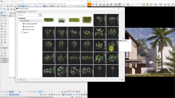Open the Document menu in ARCHICAD
The height and width of the screenshot is (98, 175).
[17, 4]
